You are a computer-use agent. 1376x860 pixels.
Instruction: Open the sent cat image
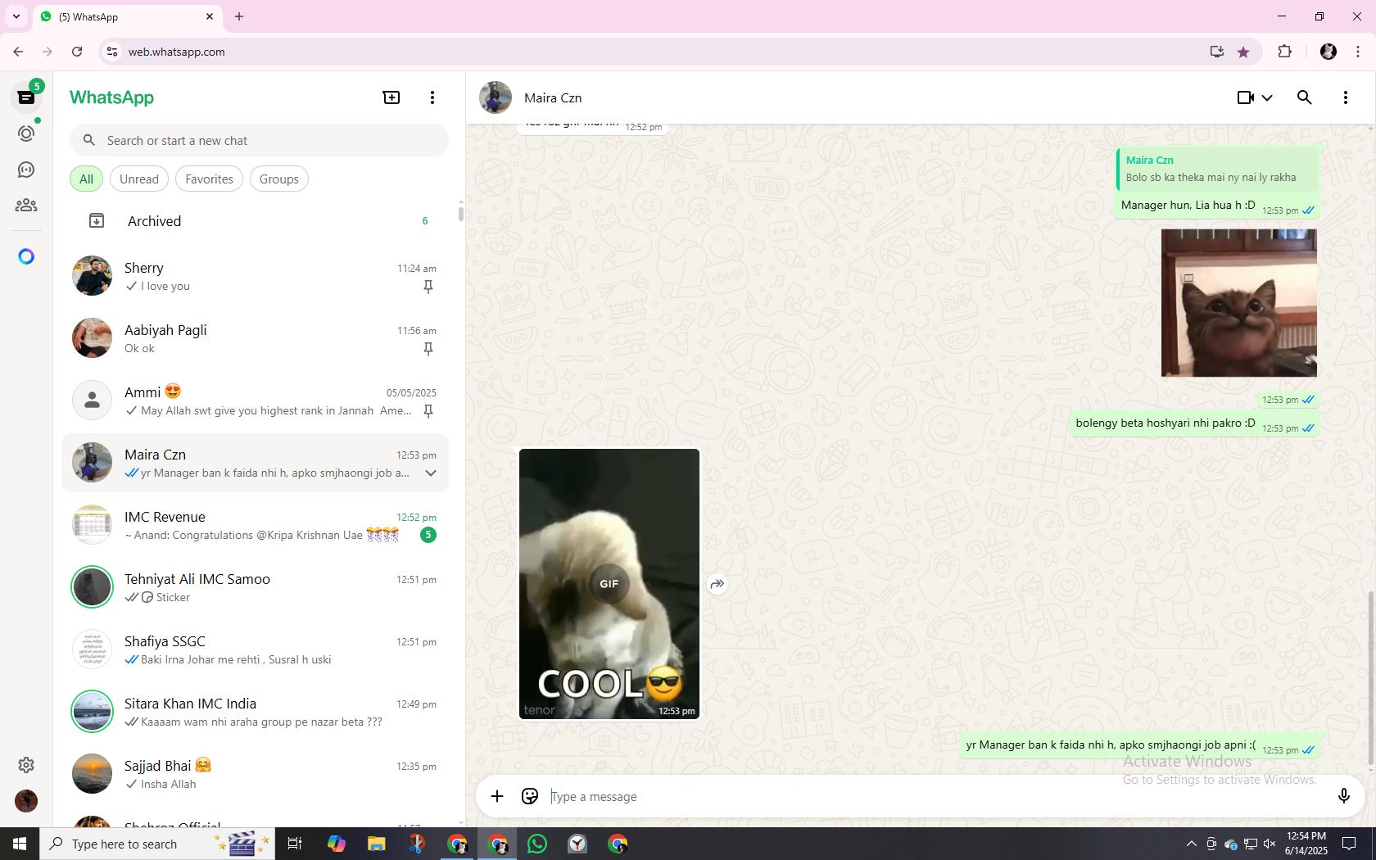click(x=1238, y=303)
